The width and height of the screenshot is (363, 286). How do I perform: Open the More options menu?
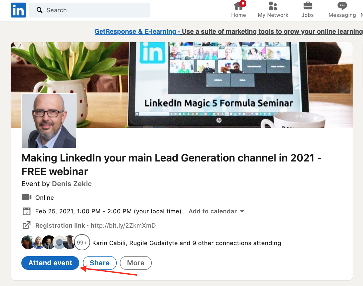tap(136, 263)
